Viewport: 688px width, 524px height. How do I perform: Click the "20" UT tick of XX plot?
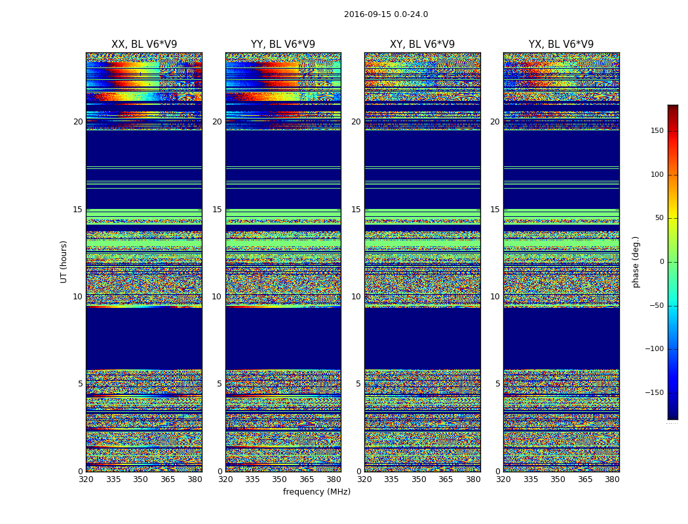pos(78,122)
